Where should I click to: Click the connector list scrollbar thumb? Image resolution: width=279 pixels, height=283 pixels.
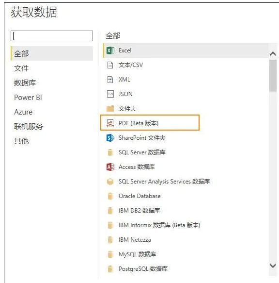(273, 76)
